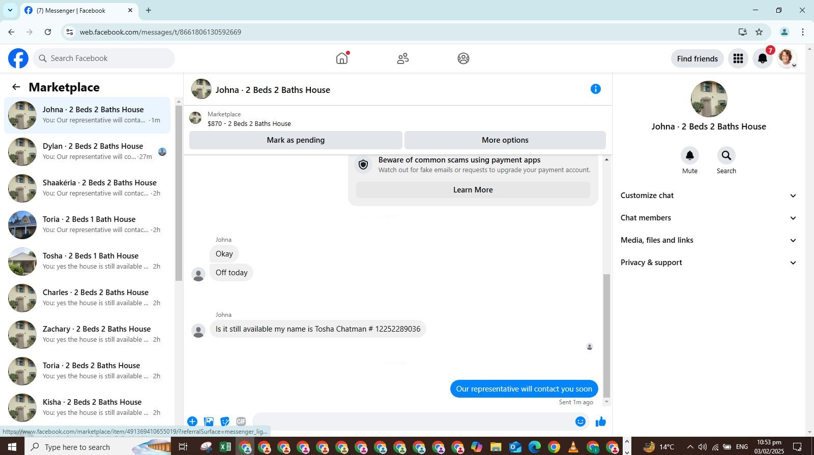Viewport: 814px width, 455px height.
Task: Open the account profile picture menu
Action: [x=787, y=58]
